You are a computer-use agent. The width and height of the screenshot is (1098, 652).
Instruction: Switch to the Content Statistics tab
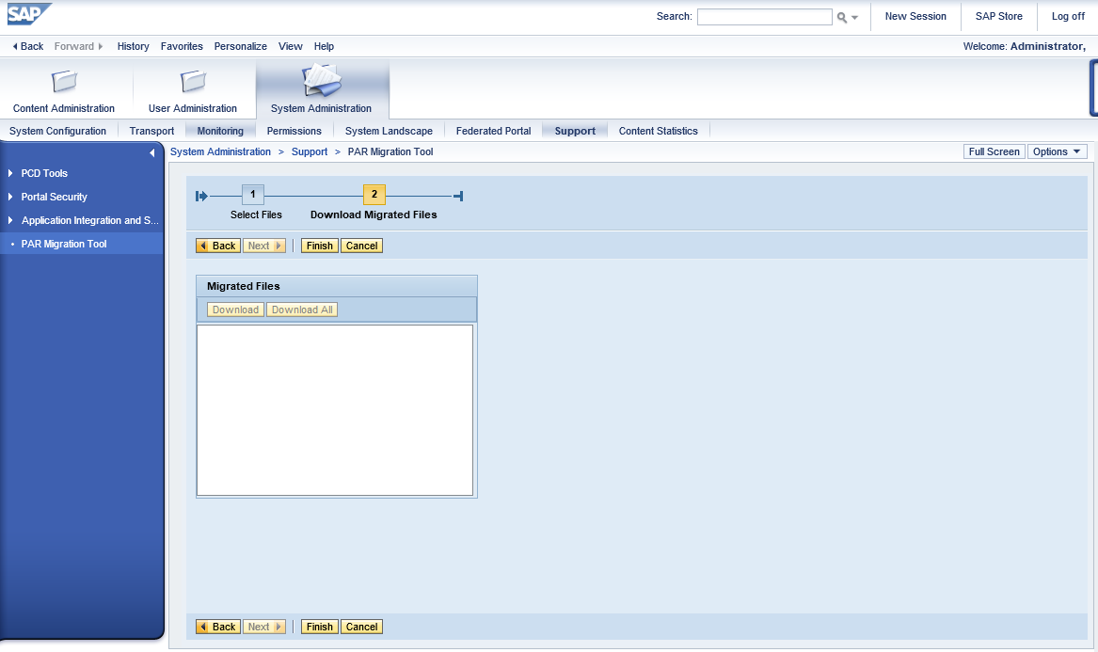coord(659,131)
